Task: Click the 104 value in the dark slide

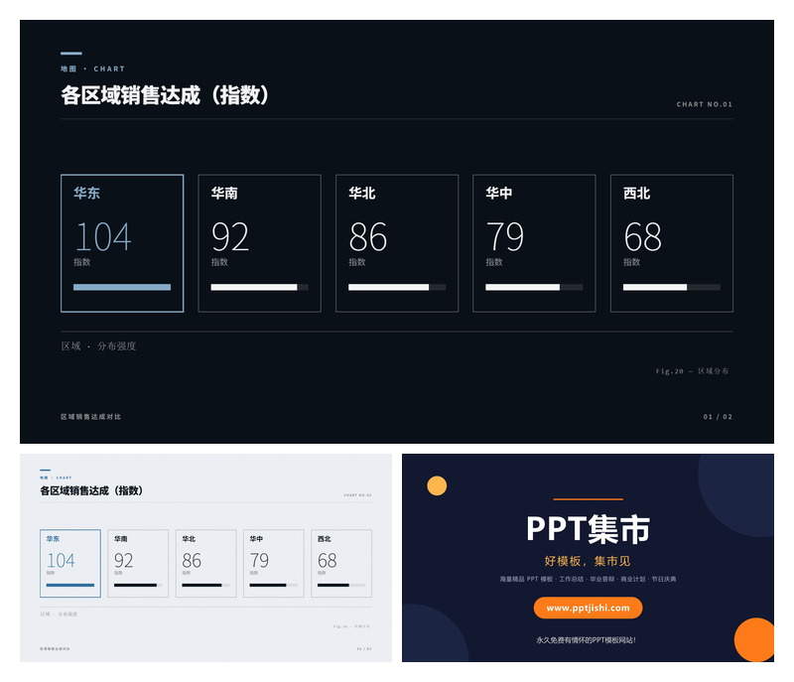Action: tap(103, 237)
